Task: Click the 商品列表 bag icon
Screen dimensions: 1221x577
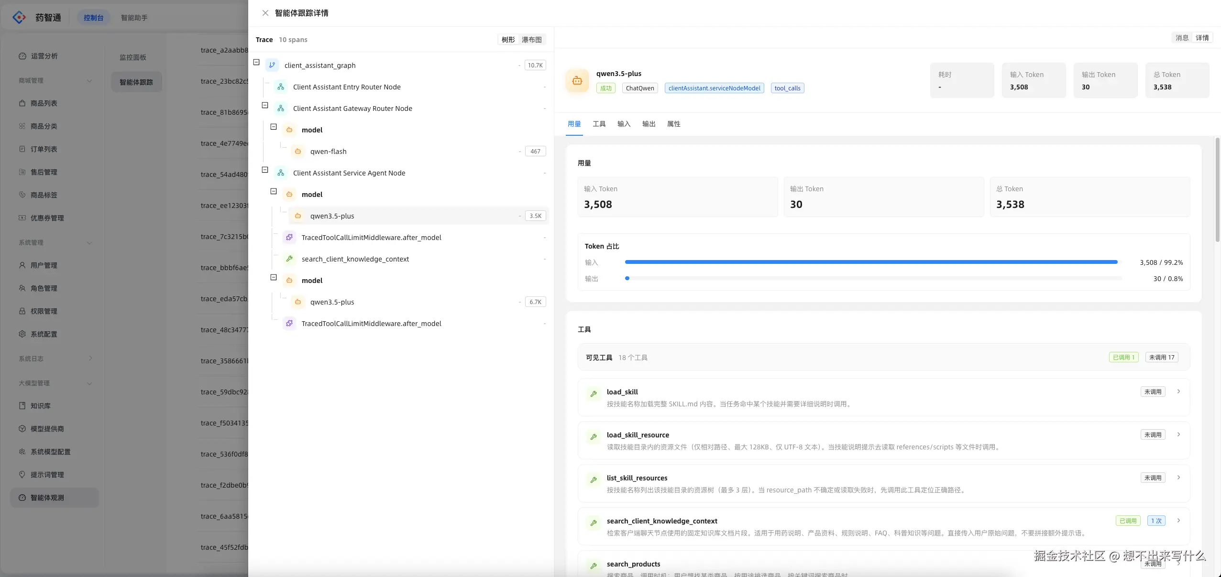Action: coord(22,103)
